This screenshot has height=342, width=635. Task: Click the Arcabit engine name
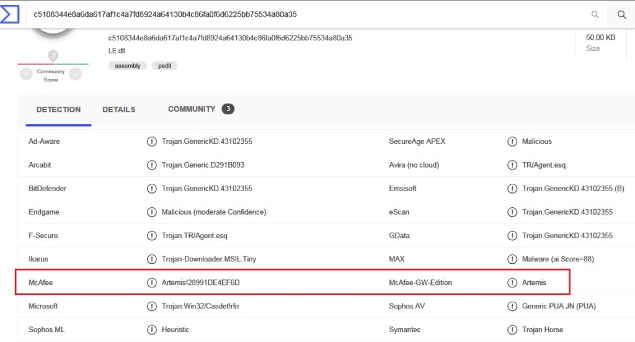point(40,165)
